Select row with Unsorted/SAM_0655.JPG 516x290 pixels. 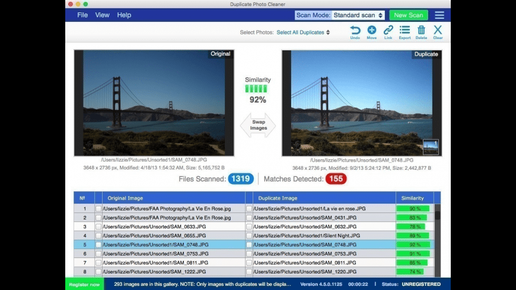[x=254, y=236]
